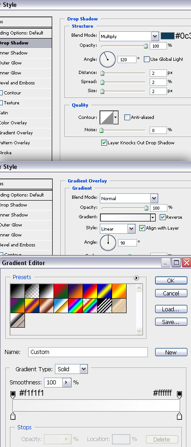The height and width of the screenshot is (447, 191).
Task: Toggle the Anti-aliased checkbox
Action: (x=127, y=117)
